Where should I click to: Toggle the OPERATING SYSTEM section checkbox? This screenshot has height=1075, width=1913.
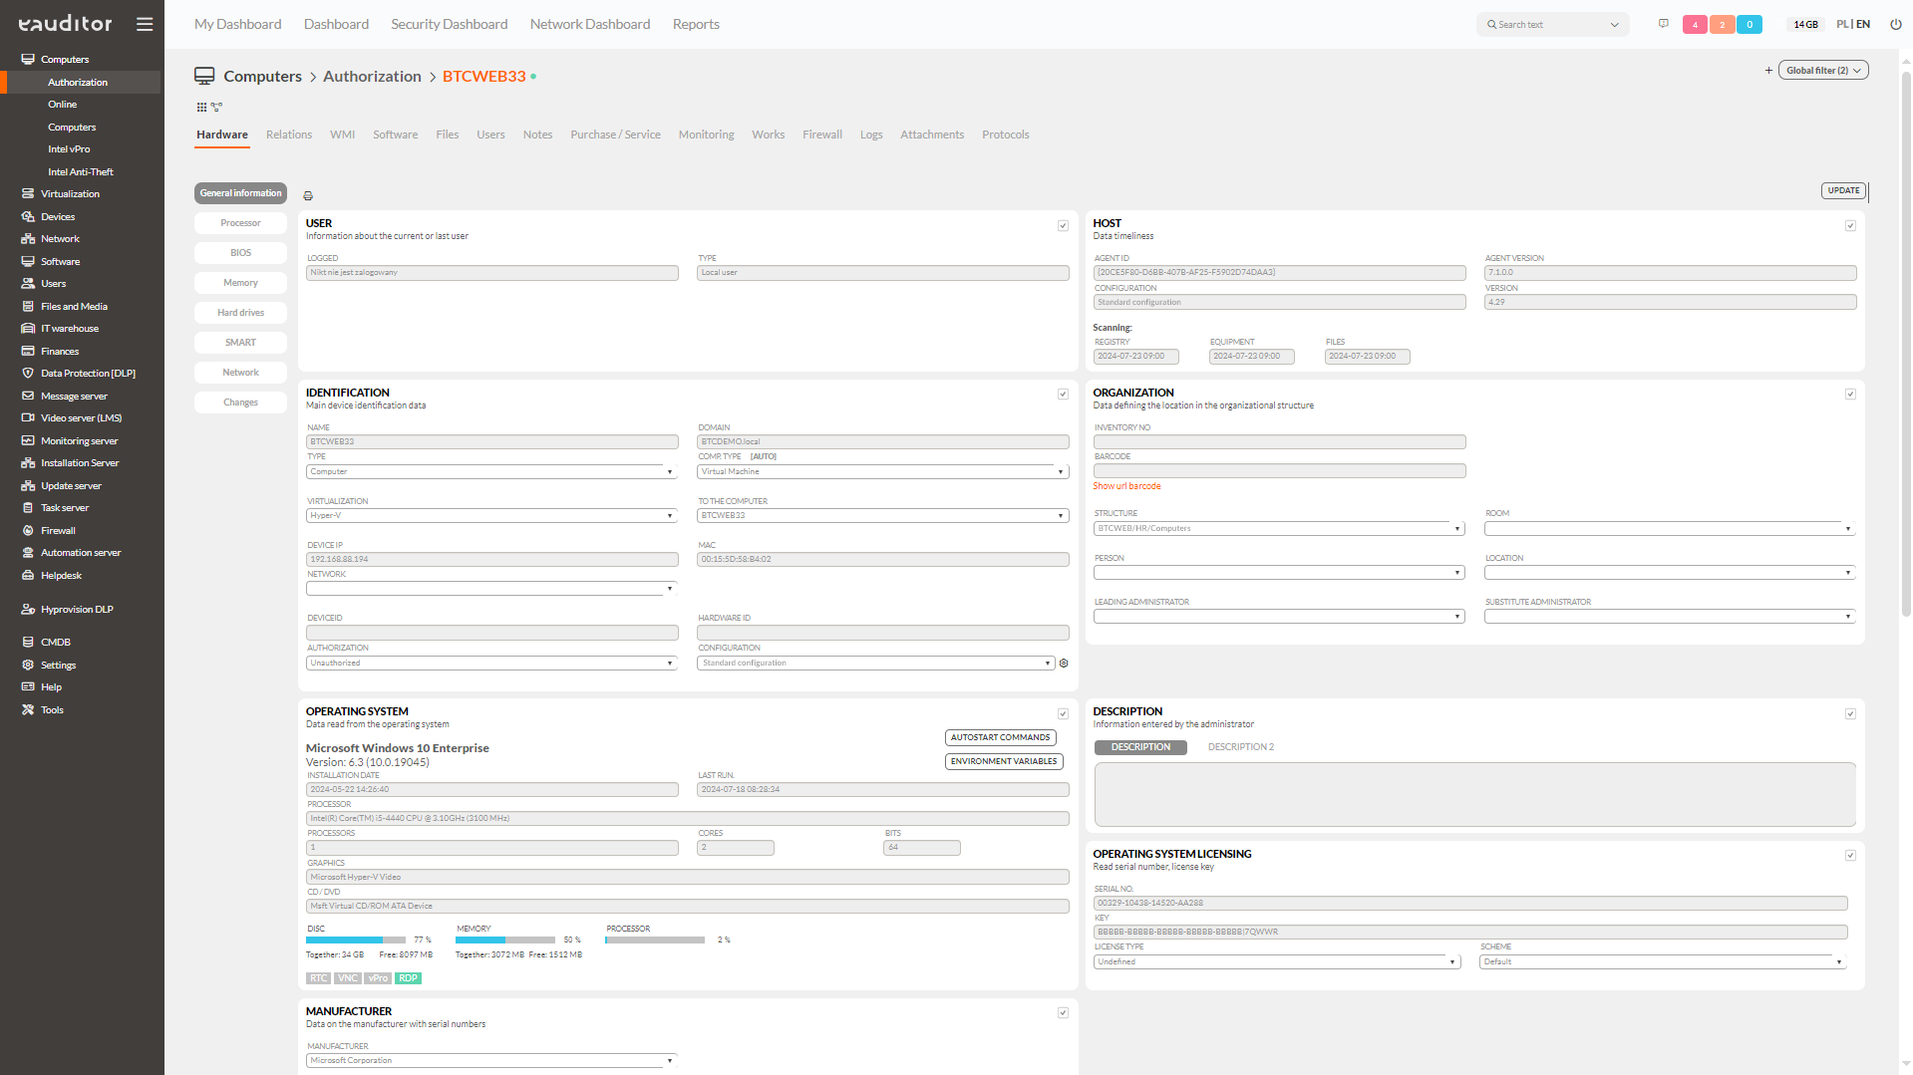pos(1063,714)
